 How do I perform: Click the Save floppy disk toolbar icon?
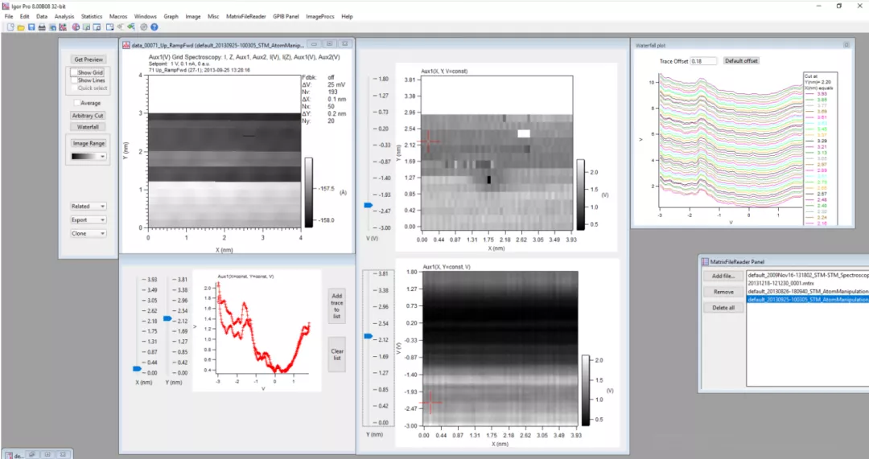[31, 27]
